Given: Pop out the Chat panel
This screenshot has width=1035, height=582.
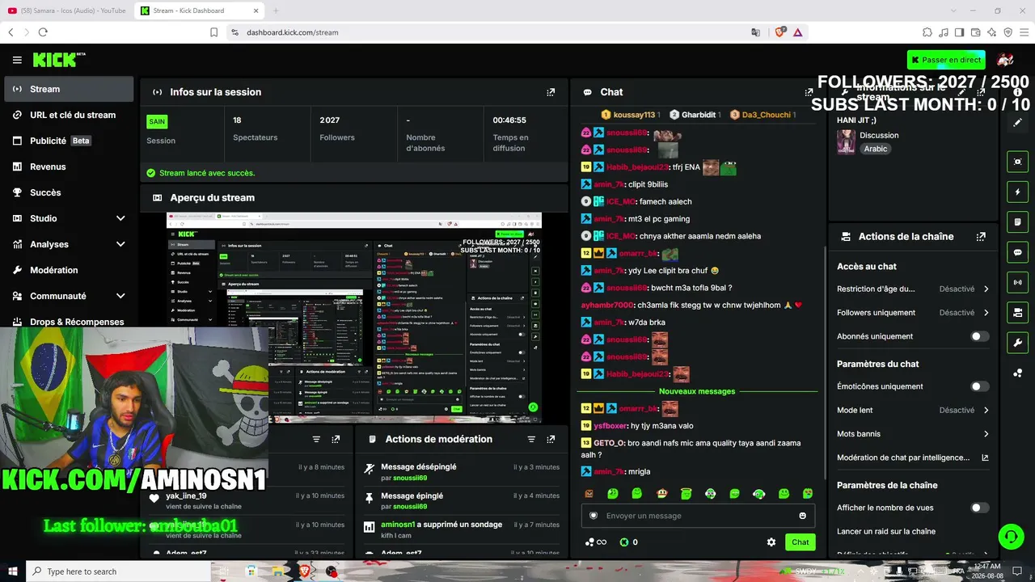Looking at the screenshot, I should [809, 92].
